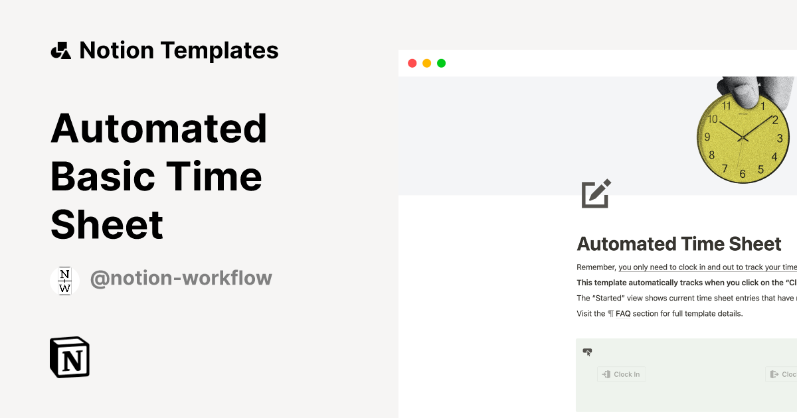The image size is (797, 418).
Task: Click the door icon inside the Clock Out button
Action: pyautogui.click(x=772, y=374)
